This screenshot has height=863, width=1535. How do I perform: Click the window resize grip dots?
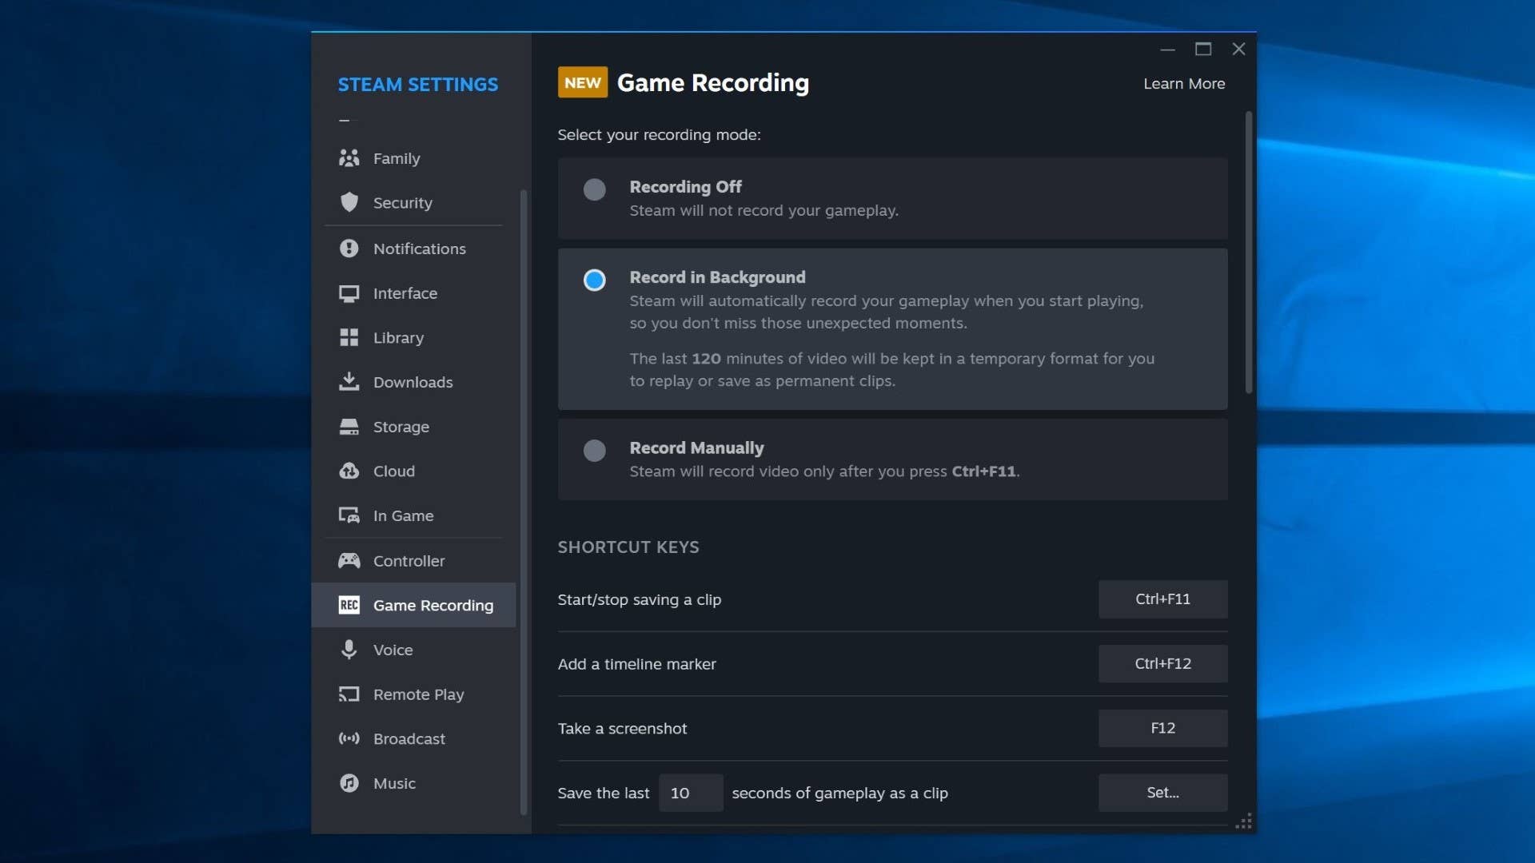[x=1244, y=821]
